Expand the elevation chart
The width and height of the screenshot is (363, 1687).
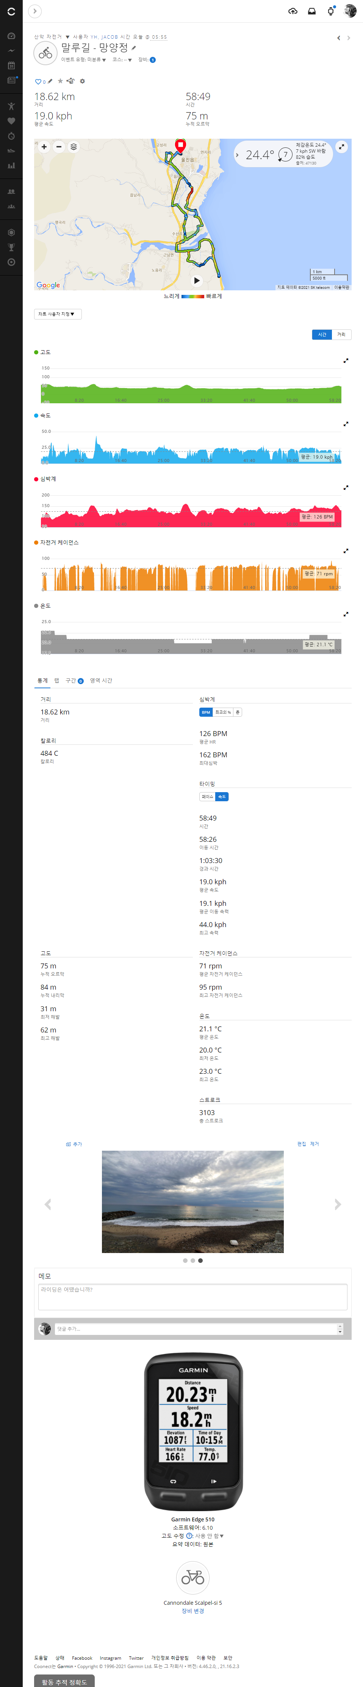(346, 360)
